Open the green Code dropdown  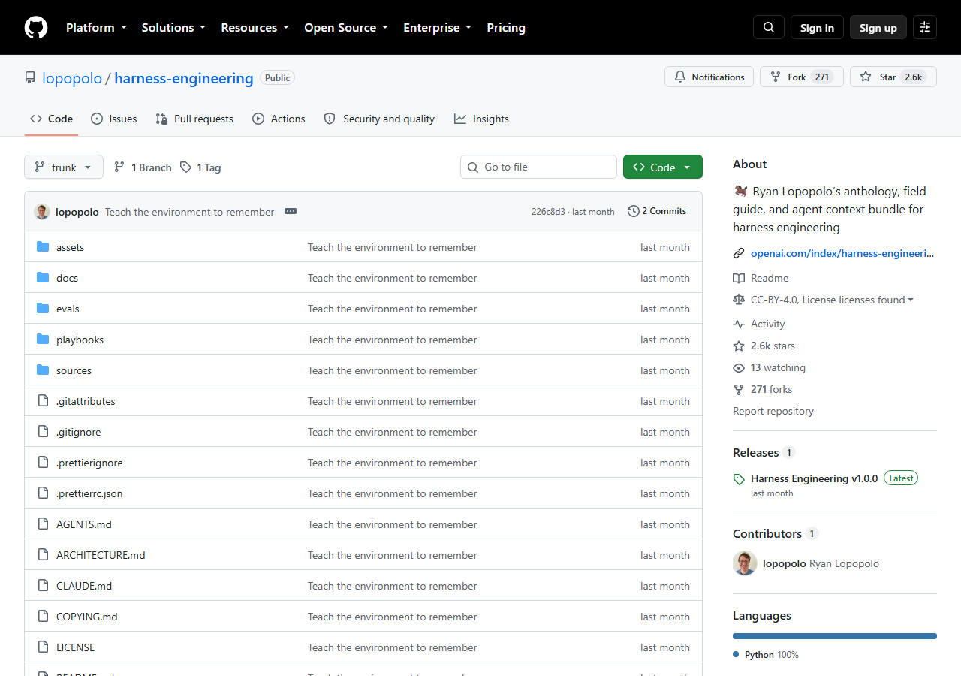click(x=663, y=167)
